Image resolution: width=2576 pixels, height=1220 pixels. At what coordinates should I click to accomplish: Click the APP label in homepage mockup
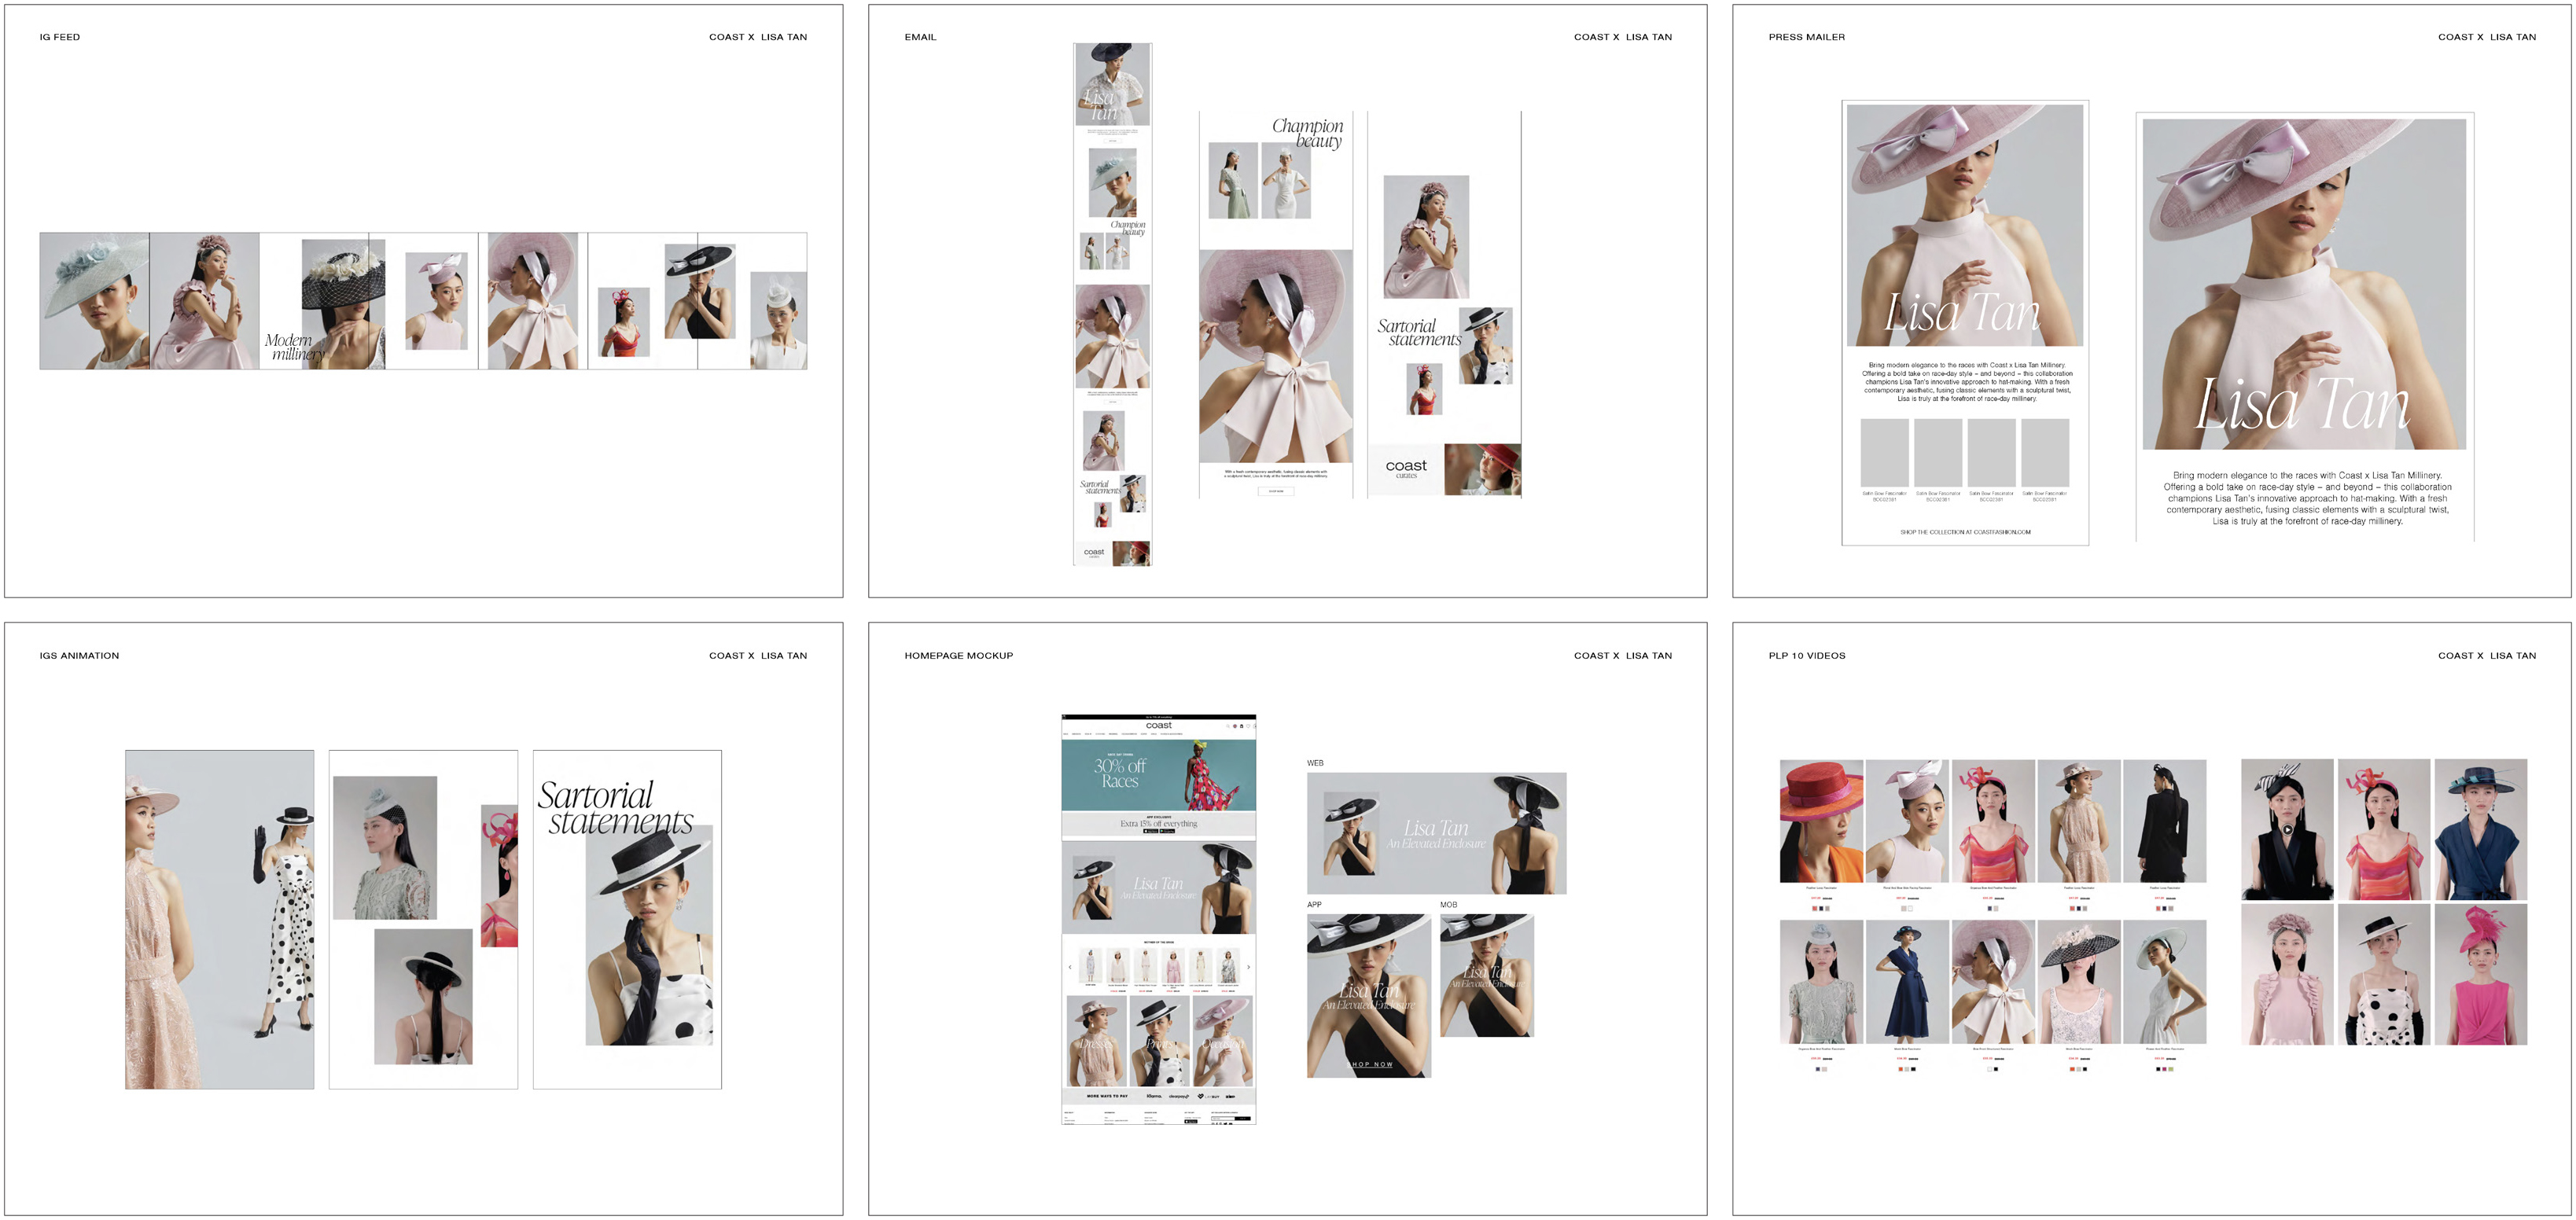click(1314, 905)
